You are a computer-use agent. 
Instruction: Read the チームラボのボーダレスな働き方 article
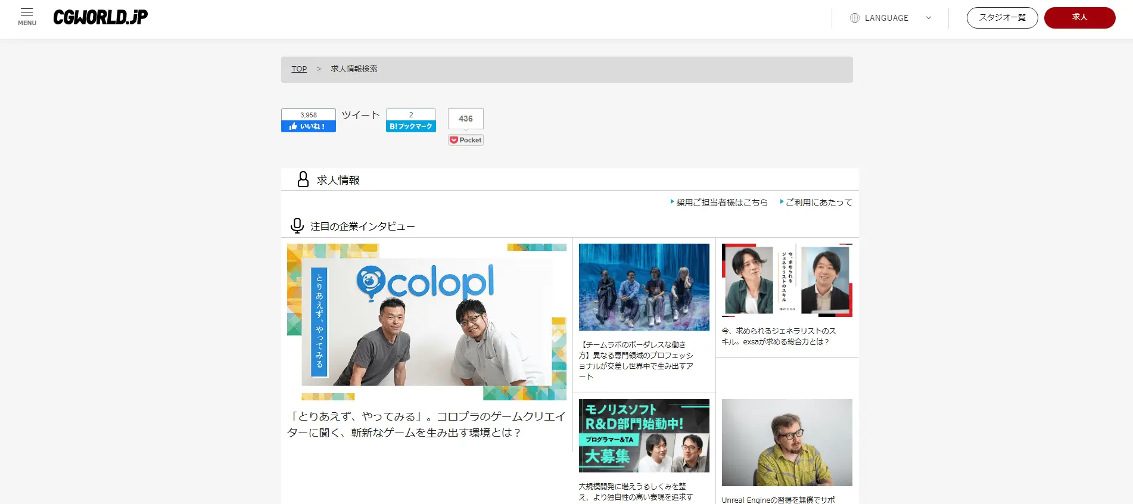coord(636,360)
